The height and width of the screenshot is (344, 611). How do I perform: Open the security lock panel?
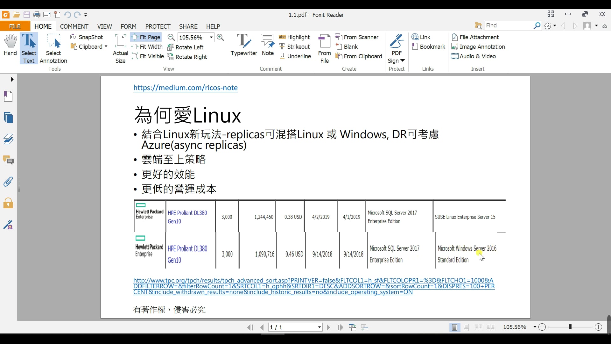[x=8, y=203]
